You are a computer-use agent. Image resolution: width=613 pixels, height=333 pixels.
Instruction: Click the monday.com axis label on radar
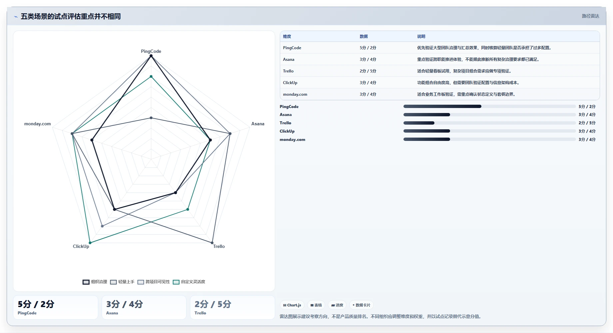tap(37, 124)
